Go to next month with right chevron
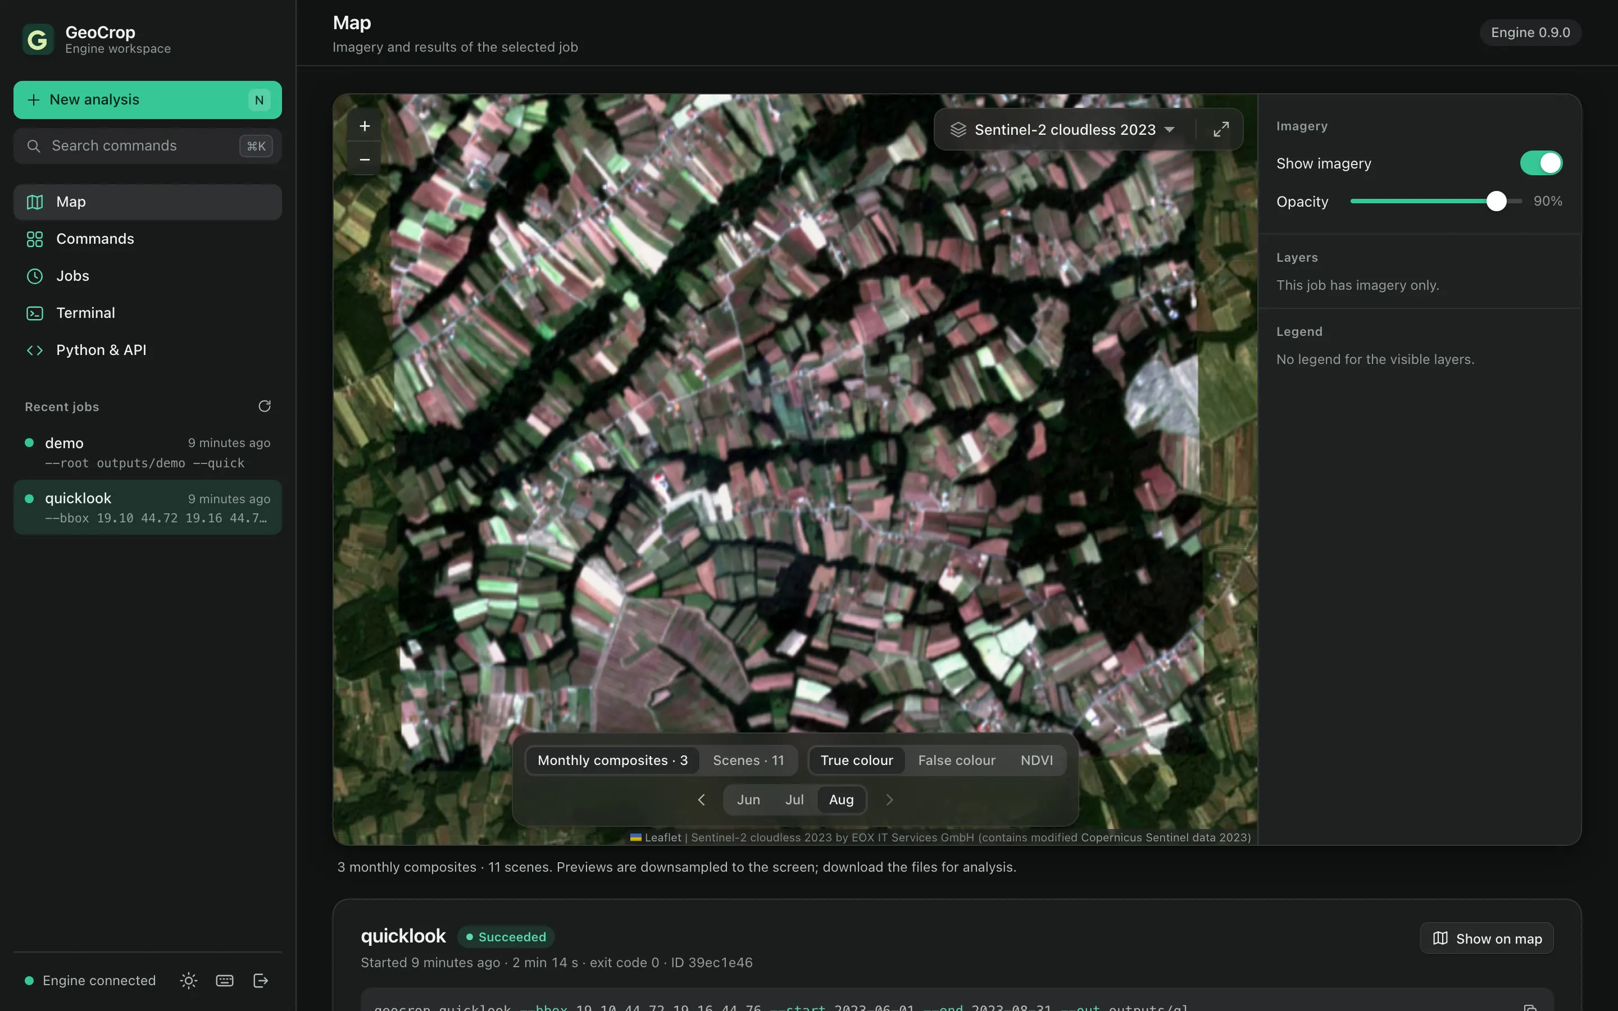The image size is (1618, 1011). click(x=889, y=800)
